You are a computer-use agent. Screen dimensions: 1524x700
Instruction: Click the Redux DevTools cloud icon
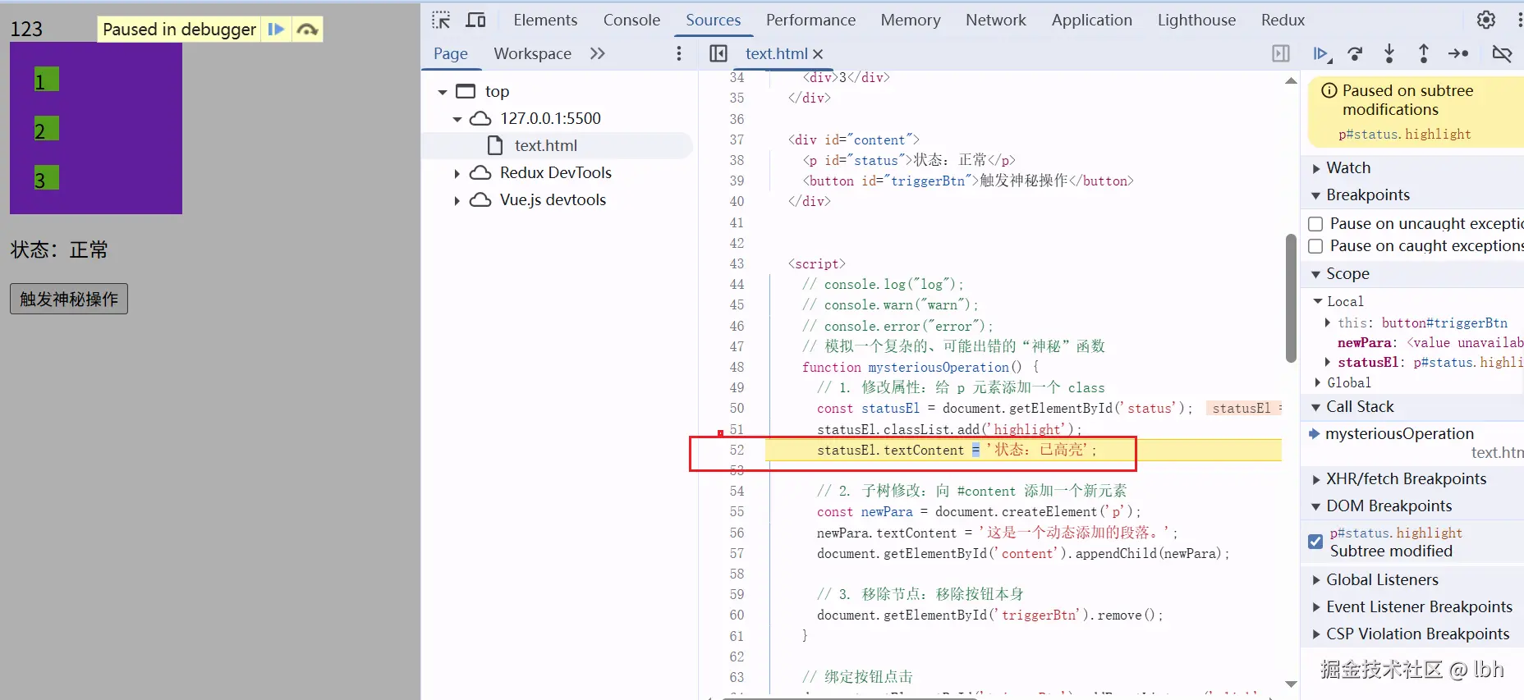[x=480, y=172]
